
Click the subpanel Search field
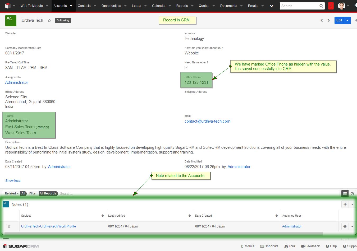point(198,194)
